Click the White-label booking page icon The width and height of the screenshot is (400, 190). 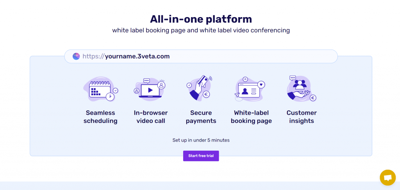tap(250, 89)
